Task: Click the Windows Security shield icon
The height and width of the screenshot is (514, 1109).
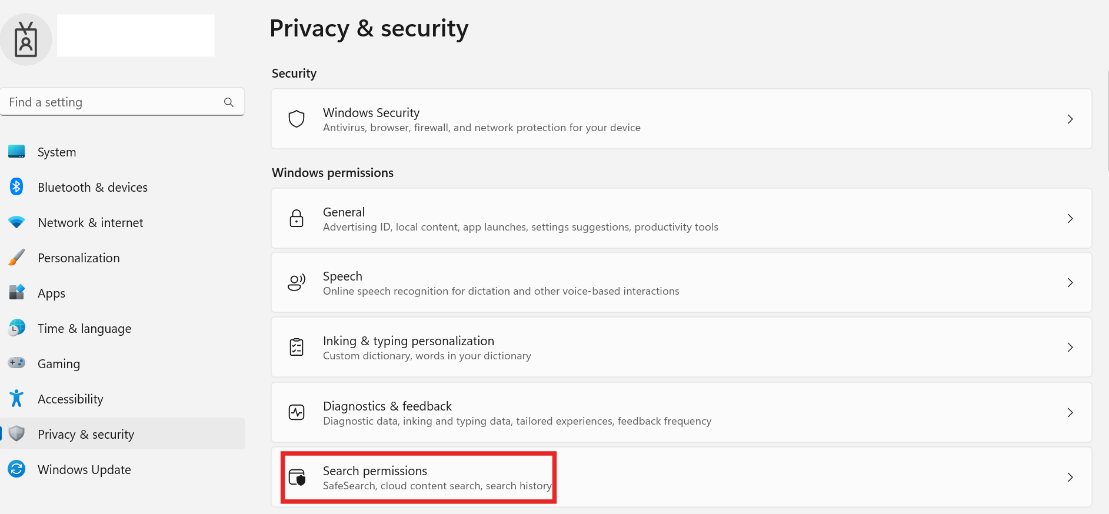Action: coord(297,119)
